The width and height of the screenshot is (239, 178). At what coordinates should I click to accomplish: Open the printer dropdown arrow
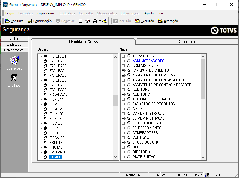[100, 21]
